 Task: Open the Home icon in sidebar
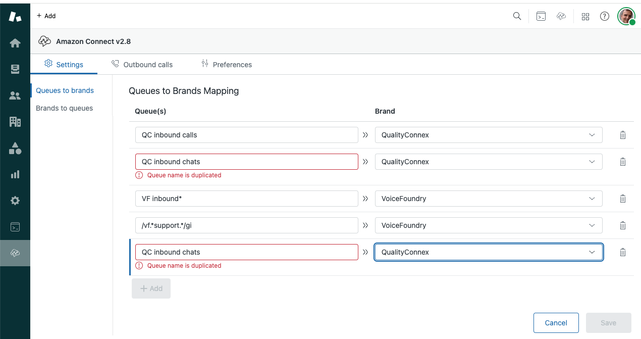pos(15,43)
